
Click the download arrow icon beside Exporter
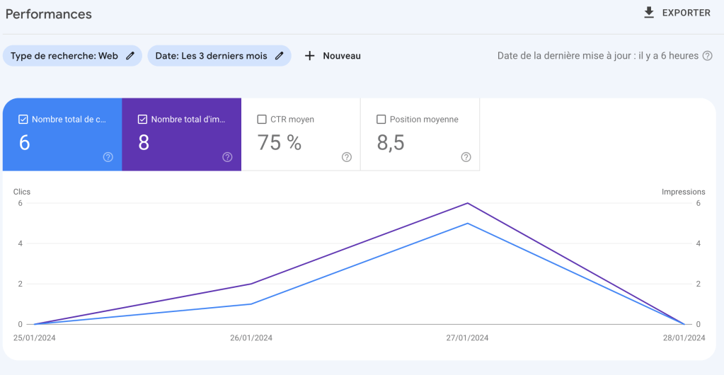point(649,13)
